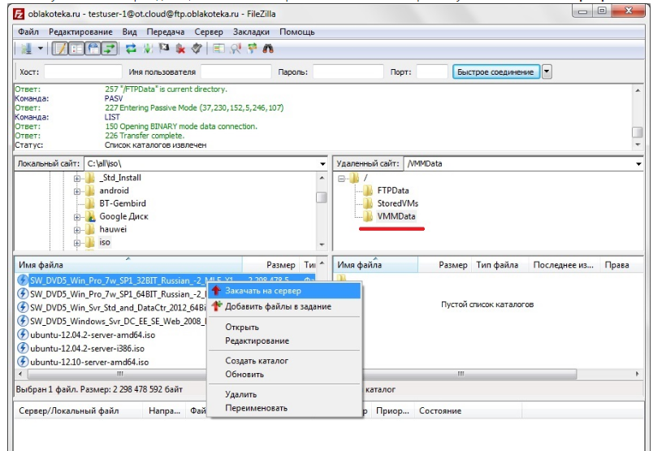Open quick connect history dropdown arrow
The width and height of the screenshot is (666, 451).
pos(547,72)
